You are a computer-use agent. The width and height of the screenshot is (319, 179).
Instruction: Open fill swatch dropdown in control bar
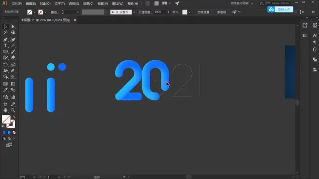34,12
